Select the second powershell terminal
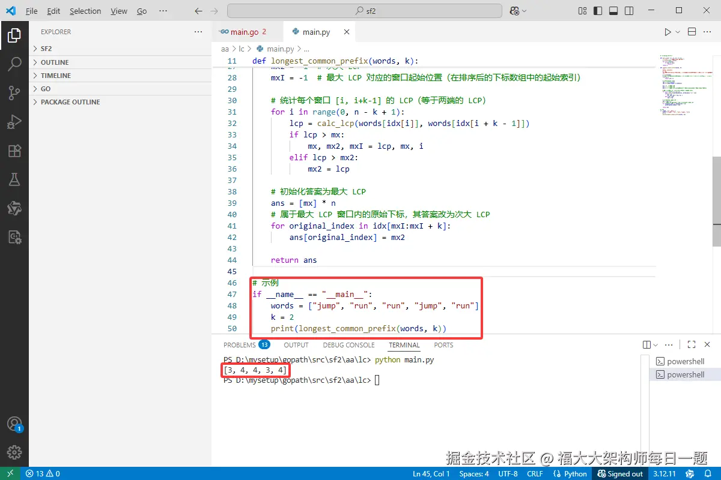 click(x=685, y=374)
